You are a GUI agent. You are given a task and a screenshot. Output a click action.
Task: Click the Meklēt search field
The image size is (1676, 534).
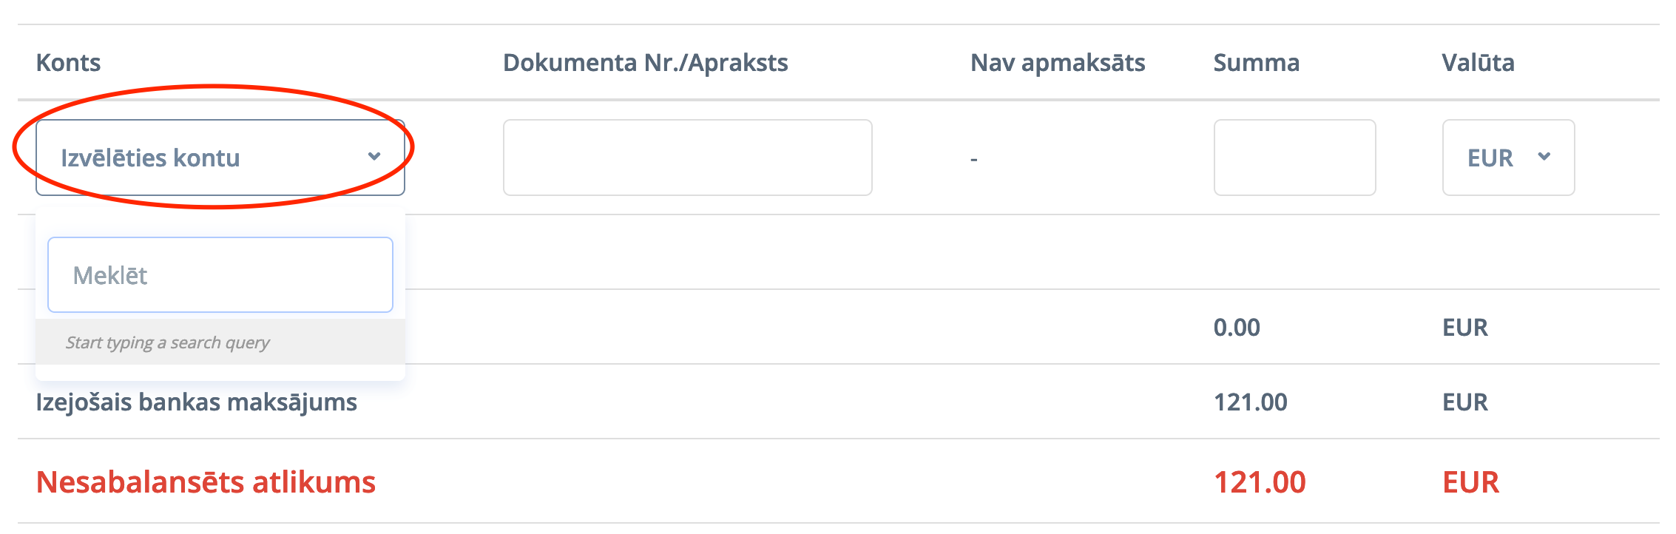(x=220, y=275)
